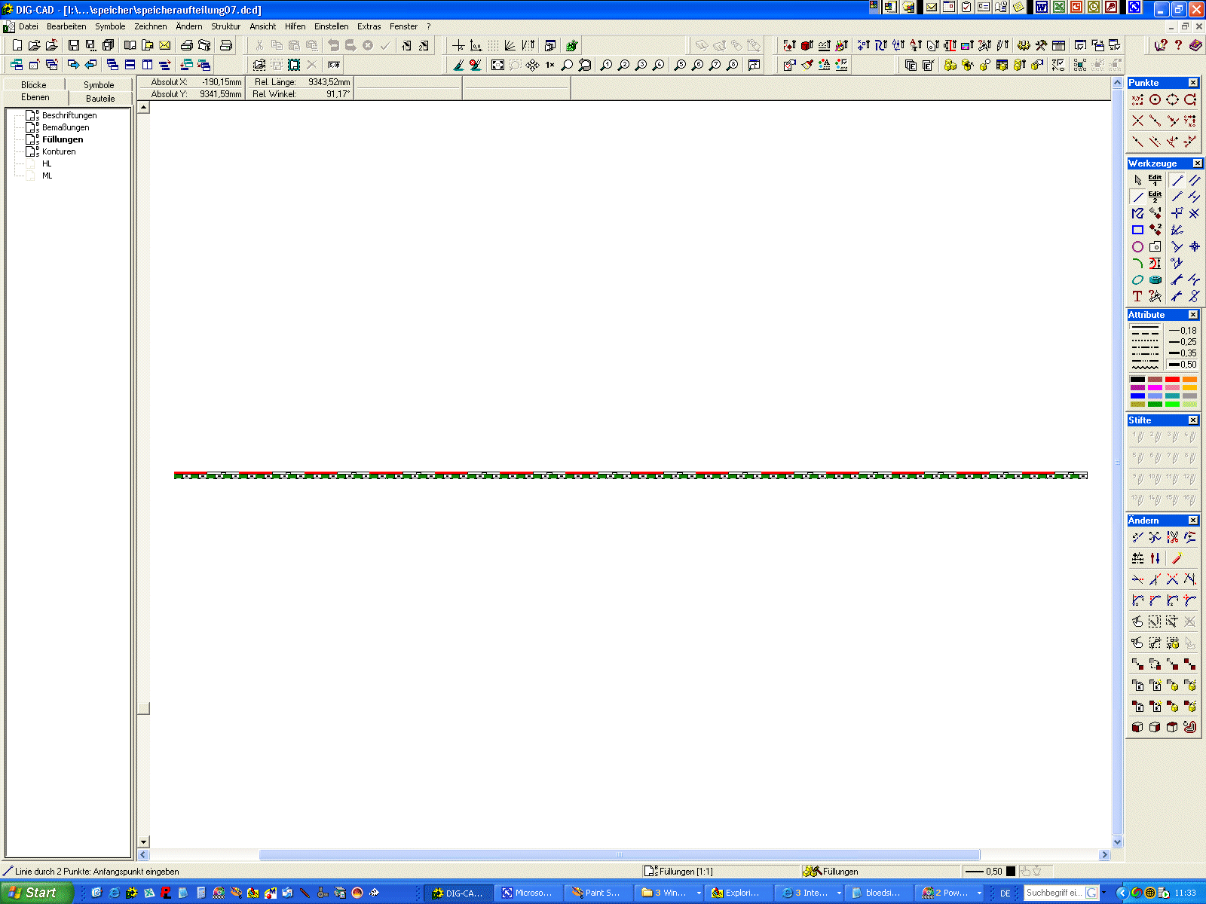Choose the polyline tool in Werkzeuge
Viewport: 1206px width, 904px height.
tap(1137, 213)
